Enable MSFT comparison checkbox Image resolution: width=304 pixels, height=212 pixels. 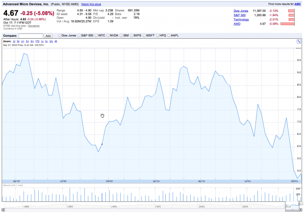click(x=144, y=35)
